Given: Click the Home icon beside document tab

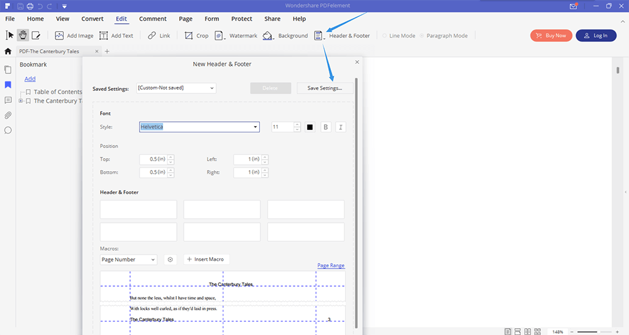Looking at the screenshot, I should click(8, 51).
